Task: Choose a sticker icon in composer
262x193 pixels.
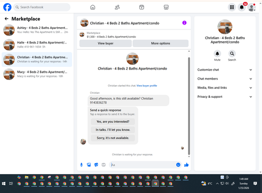Action: pyautogui.click(x=96, y=165)
